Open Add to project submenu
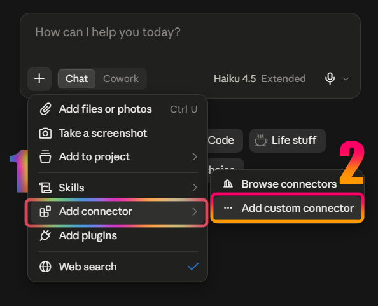Viewport: 378px width, 306px height. [x=118, y=157]
